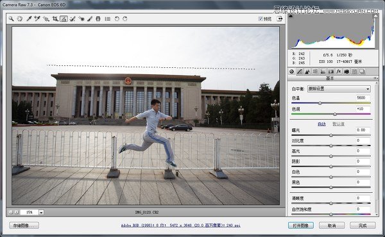Select the Spot Removal tool

pyautogui.click(x=73, y=19)
